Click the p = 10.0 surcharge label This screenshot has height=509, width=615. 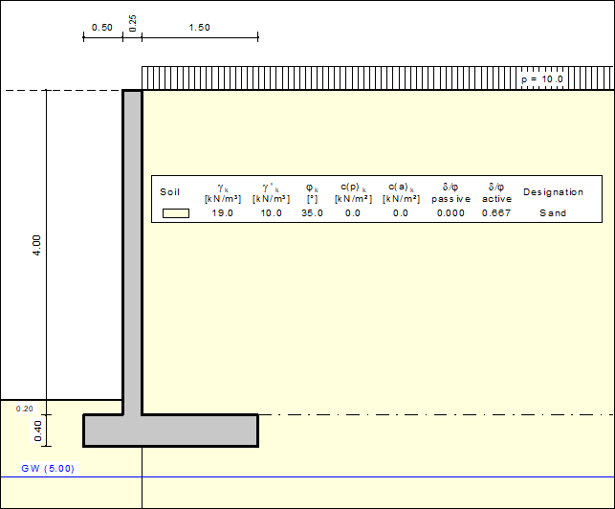click(x=542, y=79)
